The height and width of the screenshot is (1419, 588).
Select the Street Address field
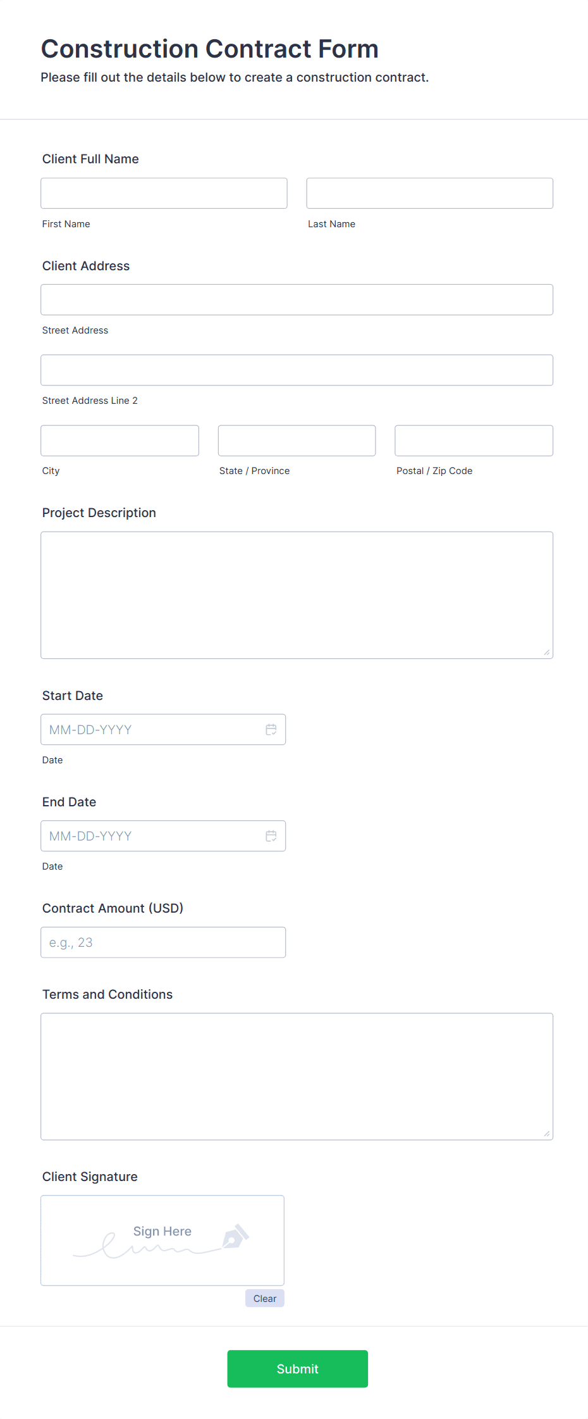[x=296, y=299]
